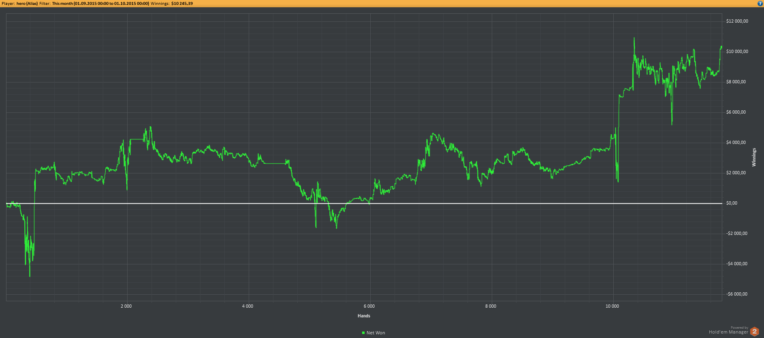The image size is (764, 338).
Task: Click the 4 000 hands axis label
Action: [248, 306]
